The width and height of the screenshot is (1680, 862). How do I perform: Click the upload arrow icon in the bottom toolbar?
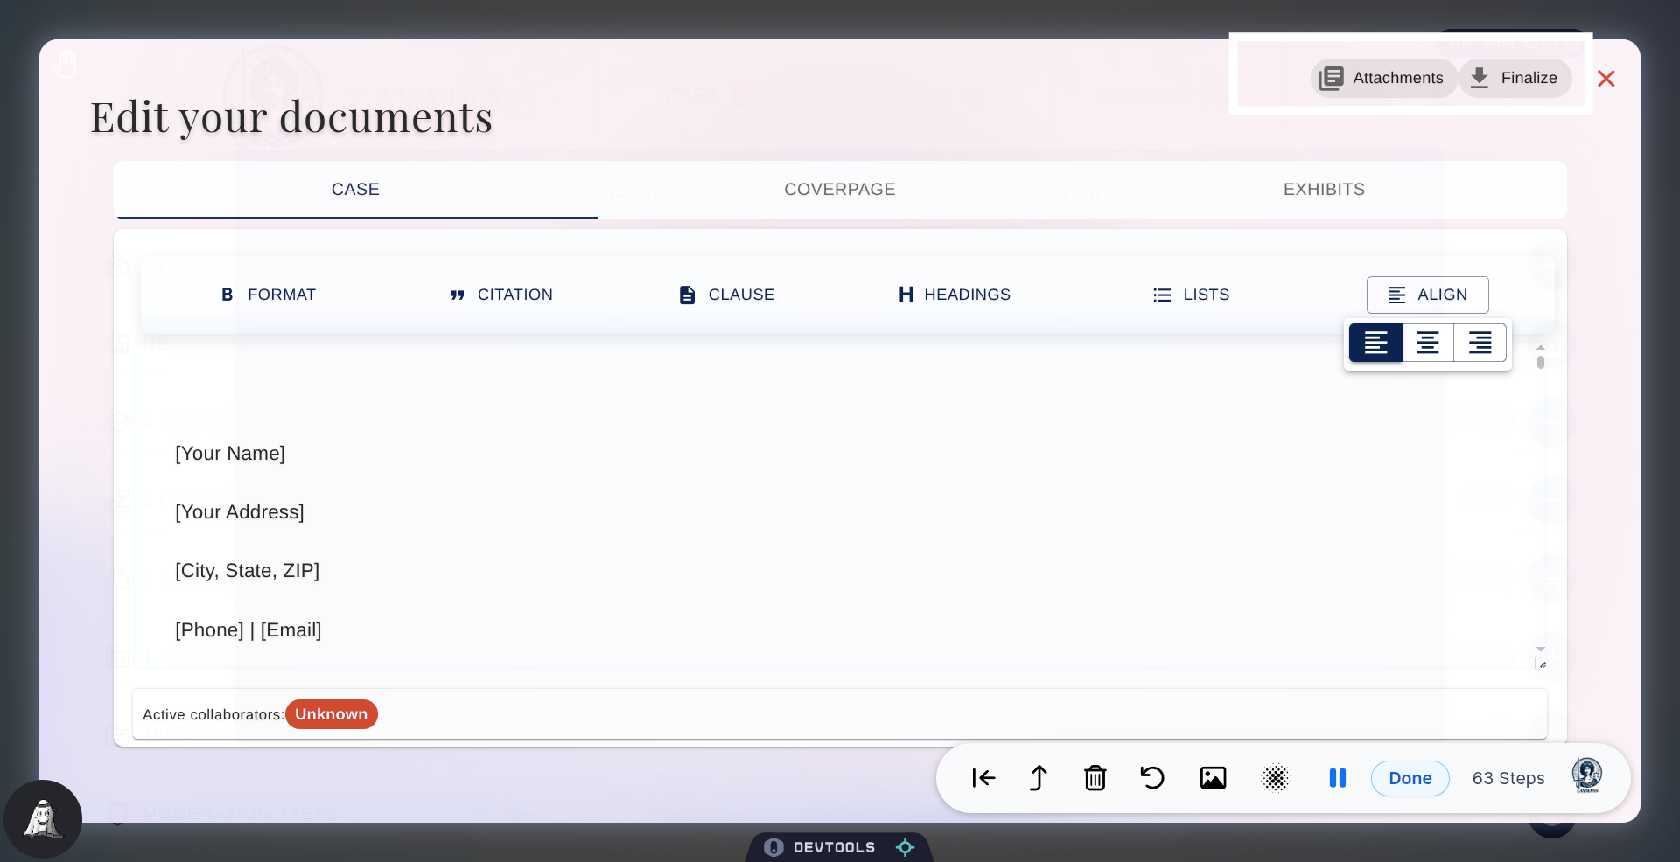click(x=1038, y=778)
